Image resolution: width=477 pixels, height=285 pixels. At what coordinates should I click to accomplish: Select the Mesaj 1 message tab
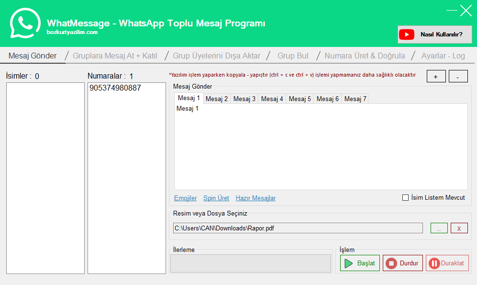click(189, 98)
